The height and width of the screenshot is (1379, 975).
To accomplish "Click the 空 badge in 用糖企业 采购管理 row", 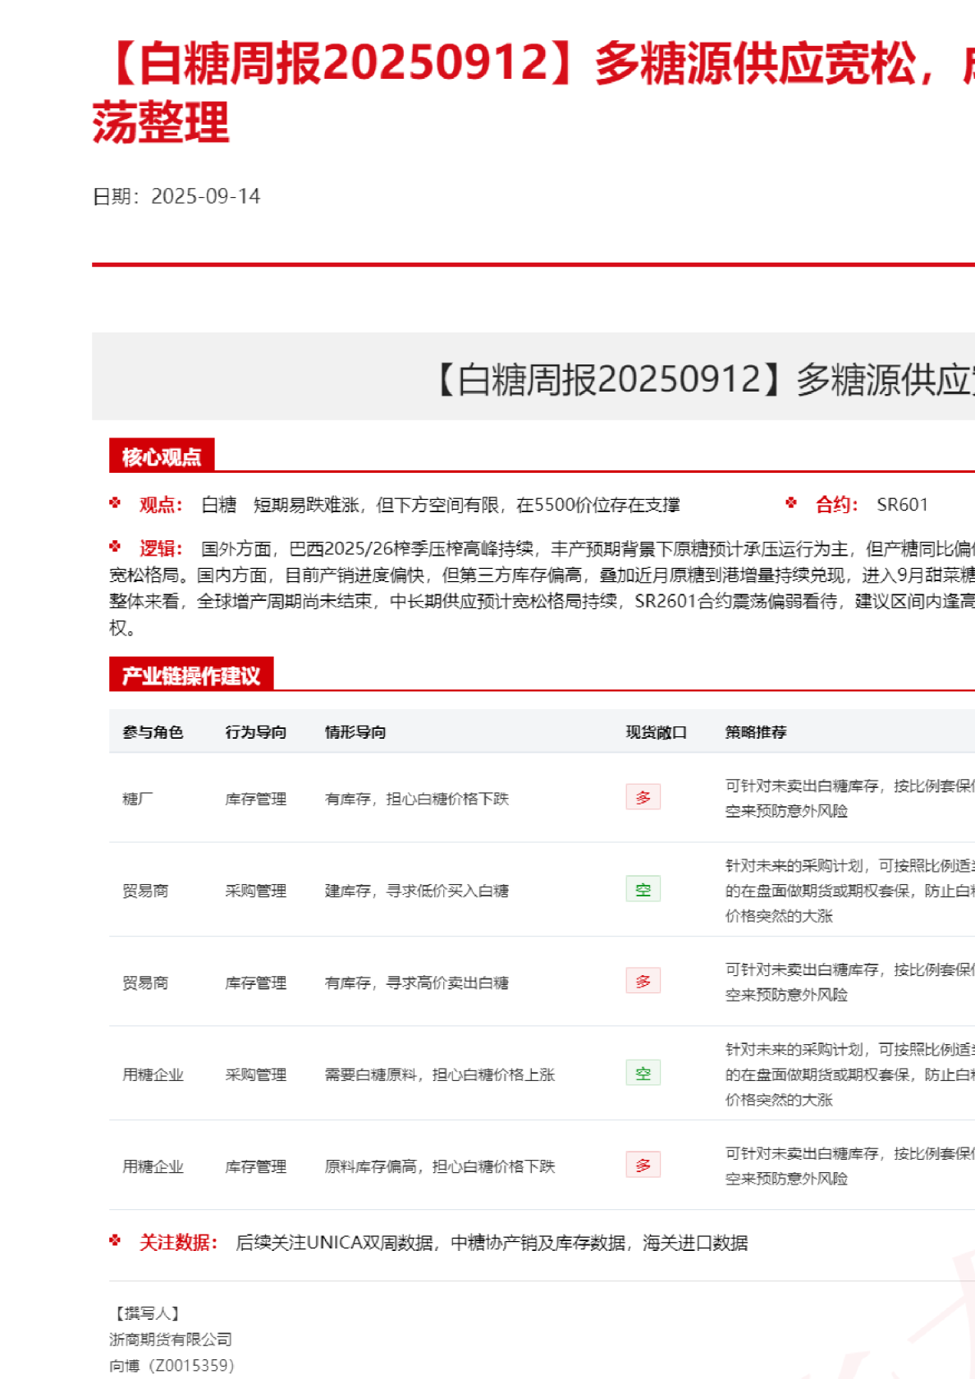I will tap(643, 1073).
